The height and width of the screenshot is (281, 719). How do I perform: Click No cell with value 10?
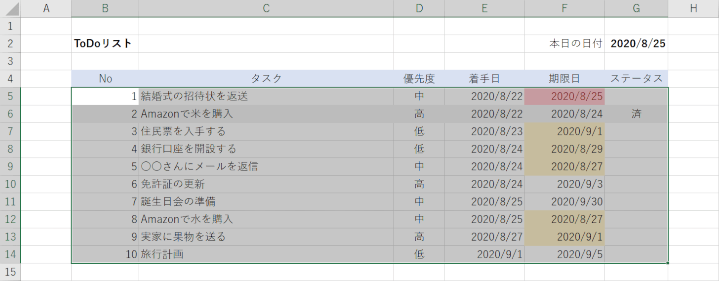click(105, 254)
